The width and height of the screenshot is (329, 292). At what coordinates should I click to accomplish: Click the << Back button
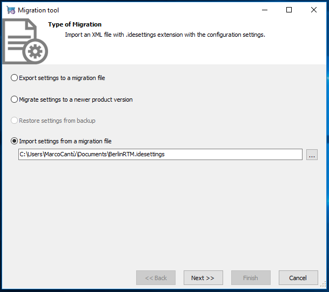pyautogui.click(x=156, y=278)
